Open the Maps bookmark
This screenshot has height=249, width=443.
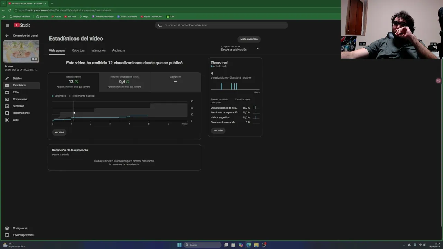(x=84, y=17)
